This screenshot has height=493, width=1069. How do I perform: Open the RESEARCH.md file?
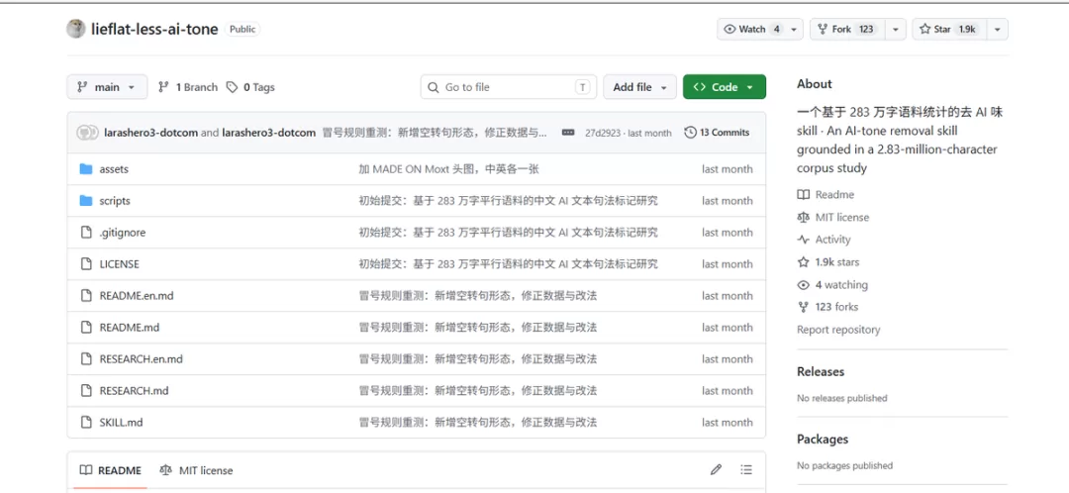click(134, 391)
